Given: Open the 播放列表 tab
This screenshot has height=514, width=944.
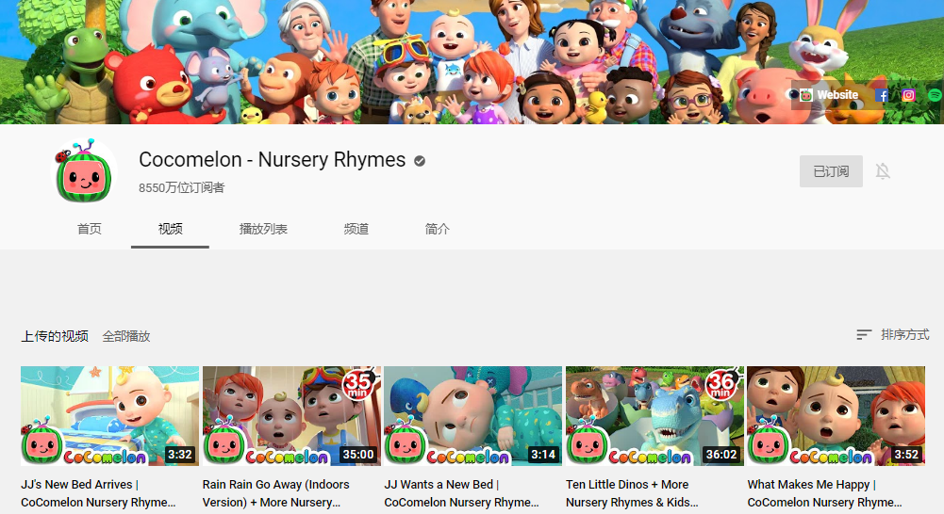Looking at the screenshot, I should 263,229.
